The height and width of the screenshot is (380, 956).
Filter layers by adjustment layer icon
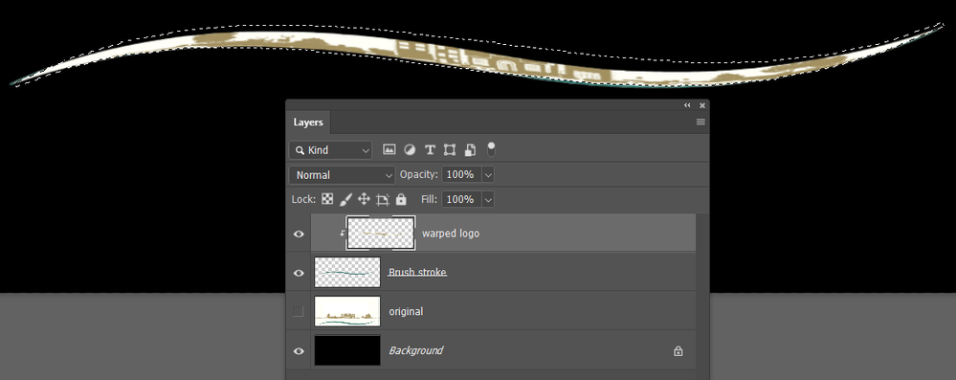click(410, 149)
